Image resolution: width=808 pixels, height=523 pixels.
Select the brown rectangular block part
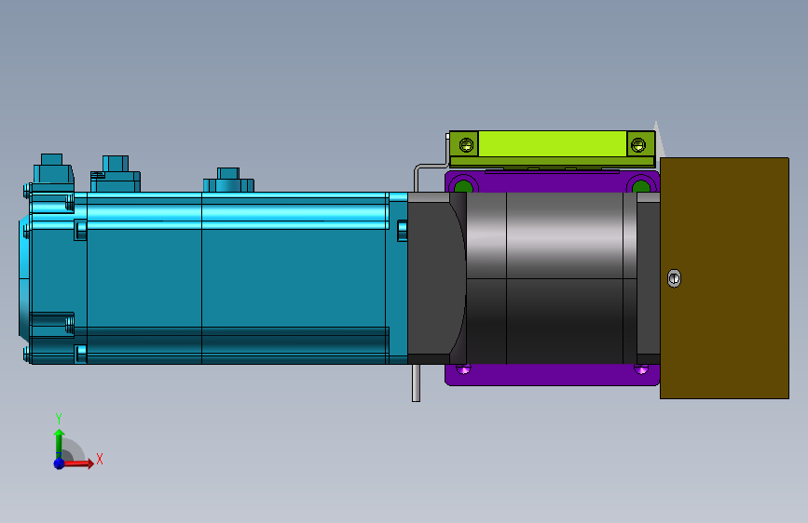point(724,278)
